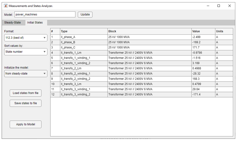Select the Il_phase_B cell
The height and width of the screenshot is (141, 238).
coord(84,42)
